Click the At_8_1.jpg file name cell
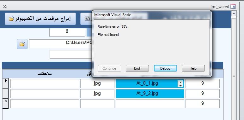The image size is (244, 120). [x=150, y=83]
